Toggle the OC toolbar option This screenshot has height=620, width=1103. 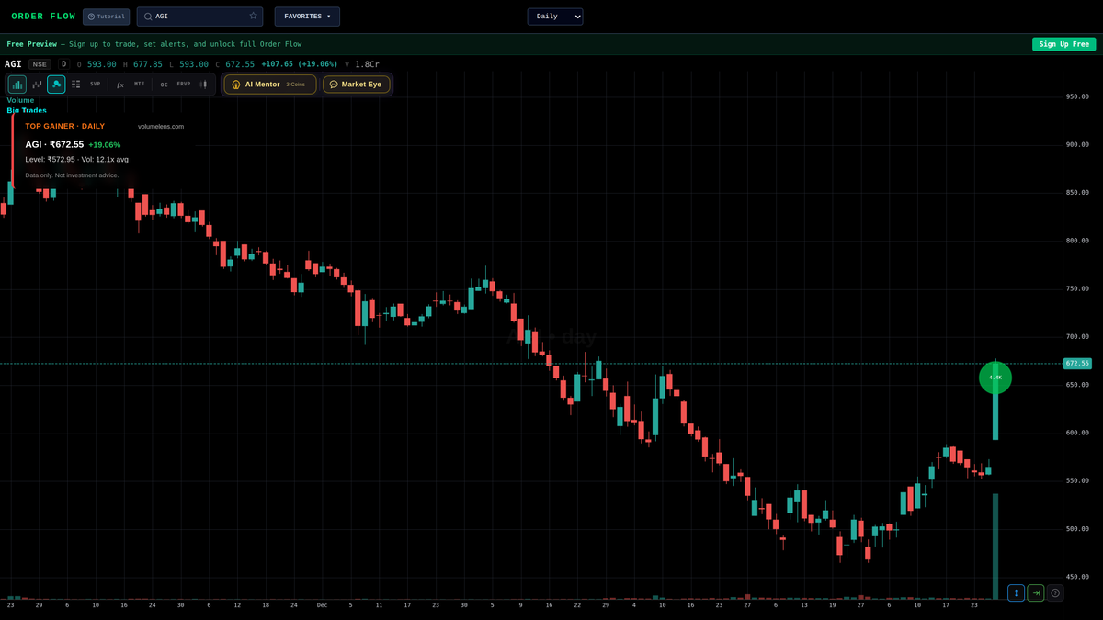(165, 85)
